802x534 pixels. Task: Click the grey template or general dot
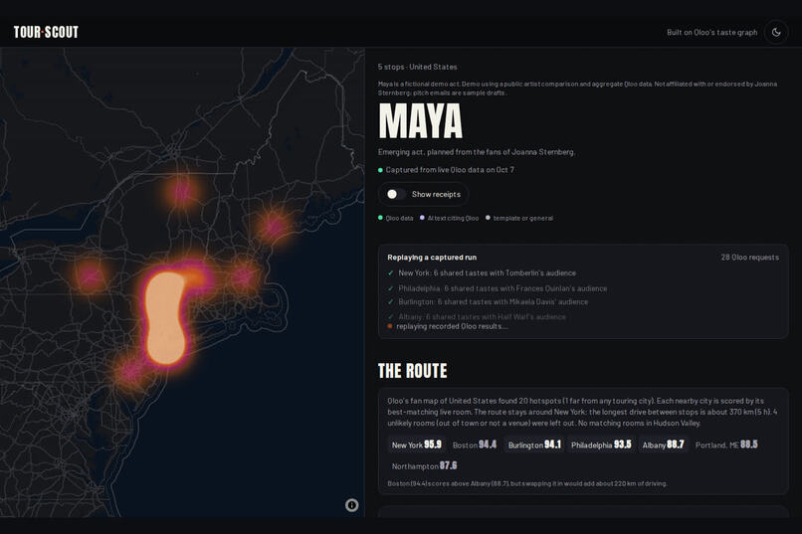coord(488,218)
